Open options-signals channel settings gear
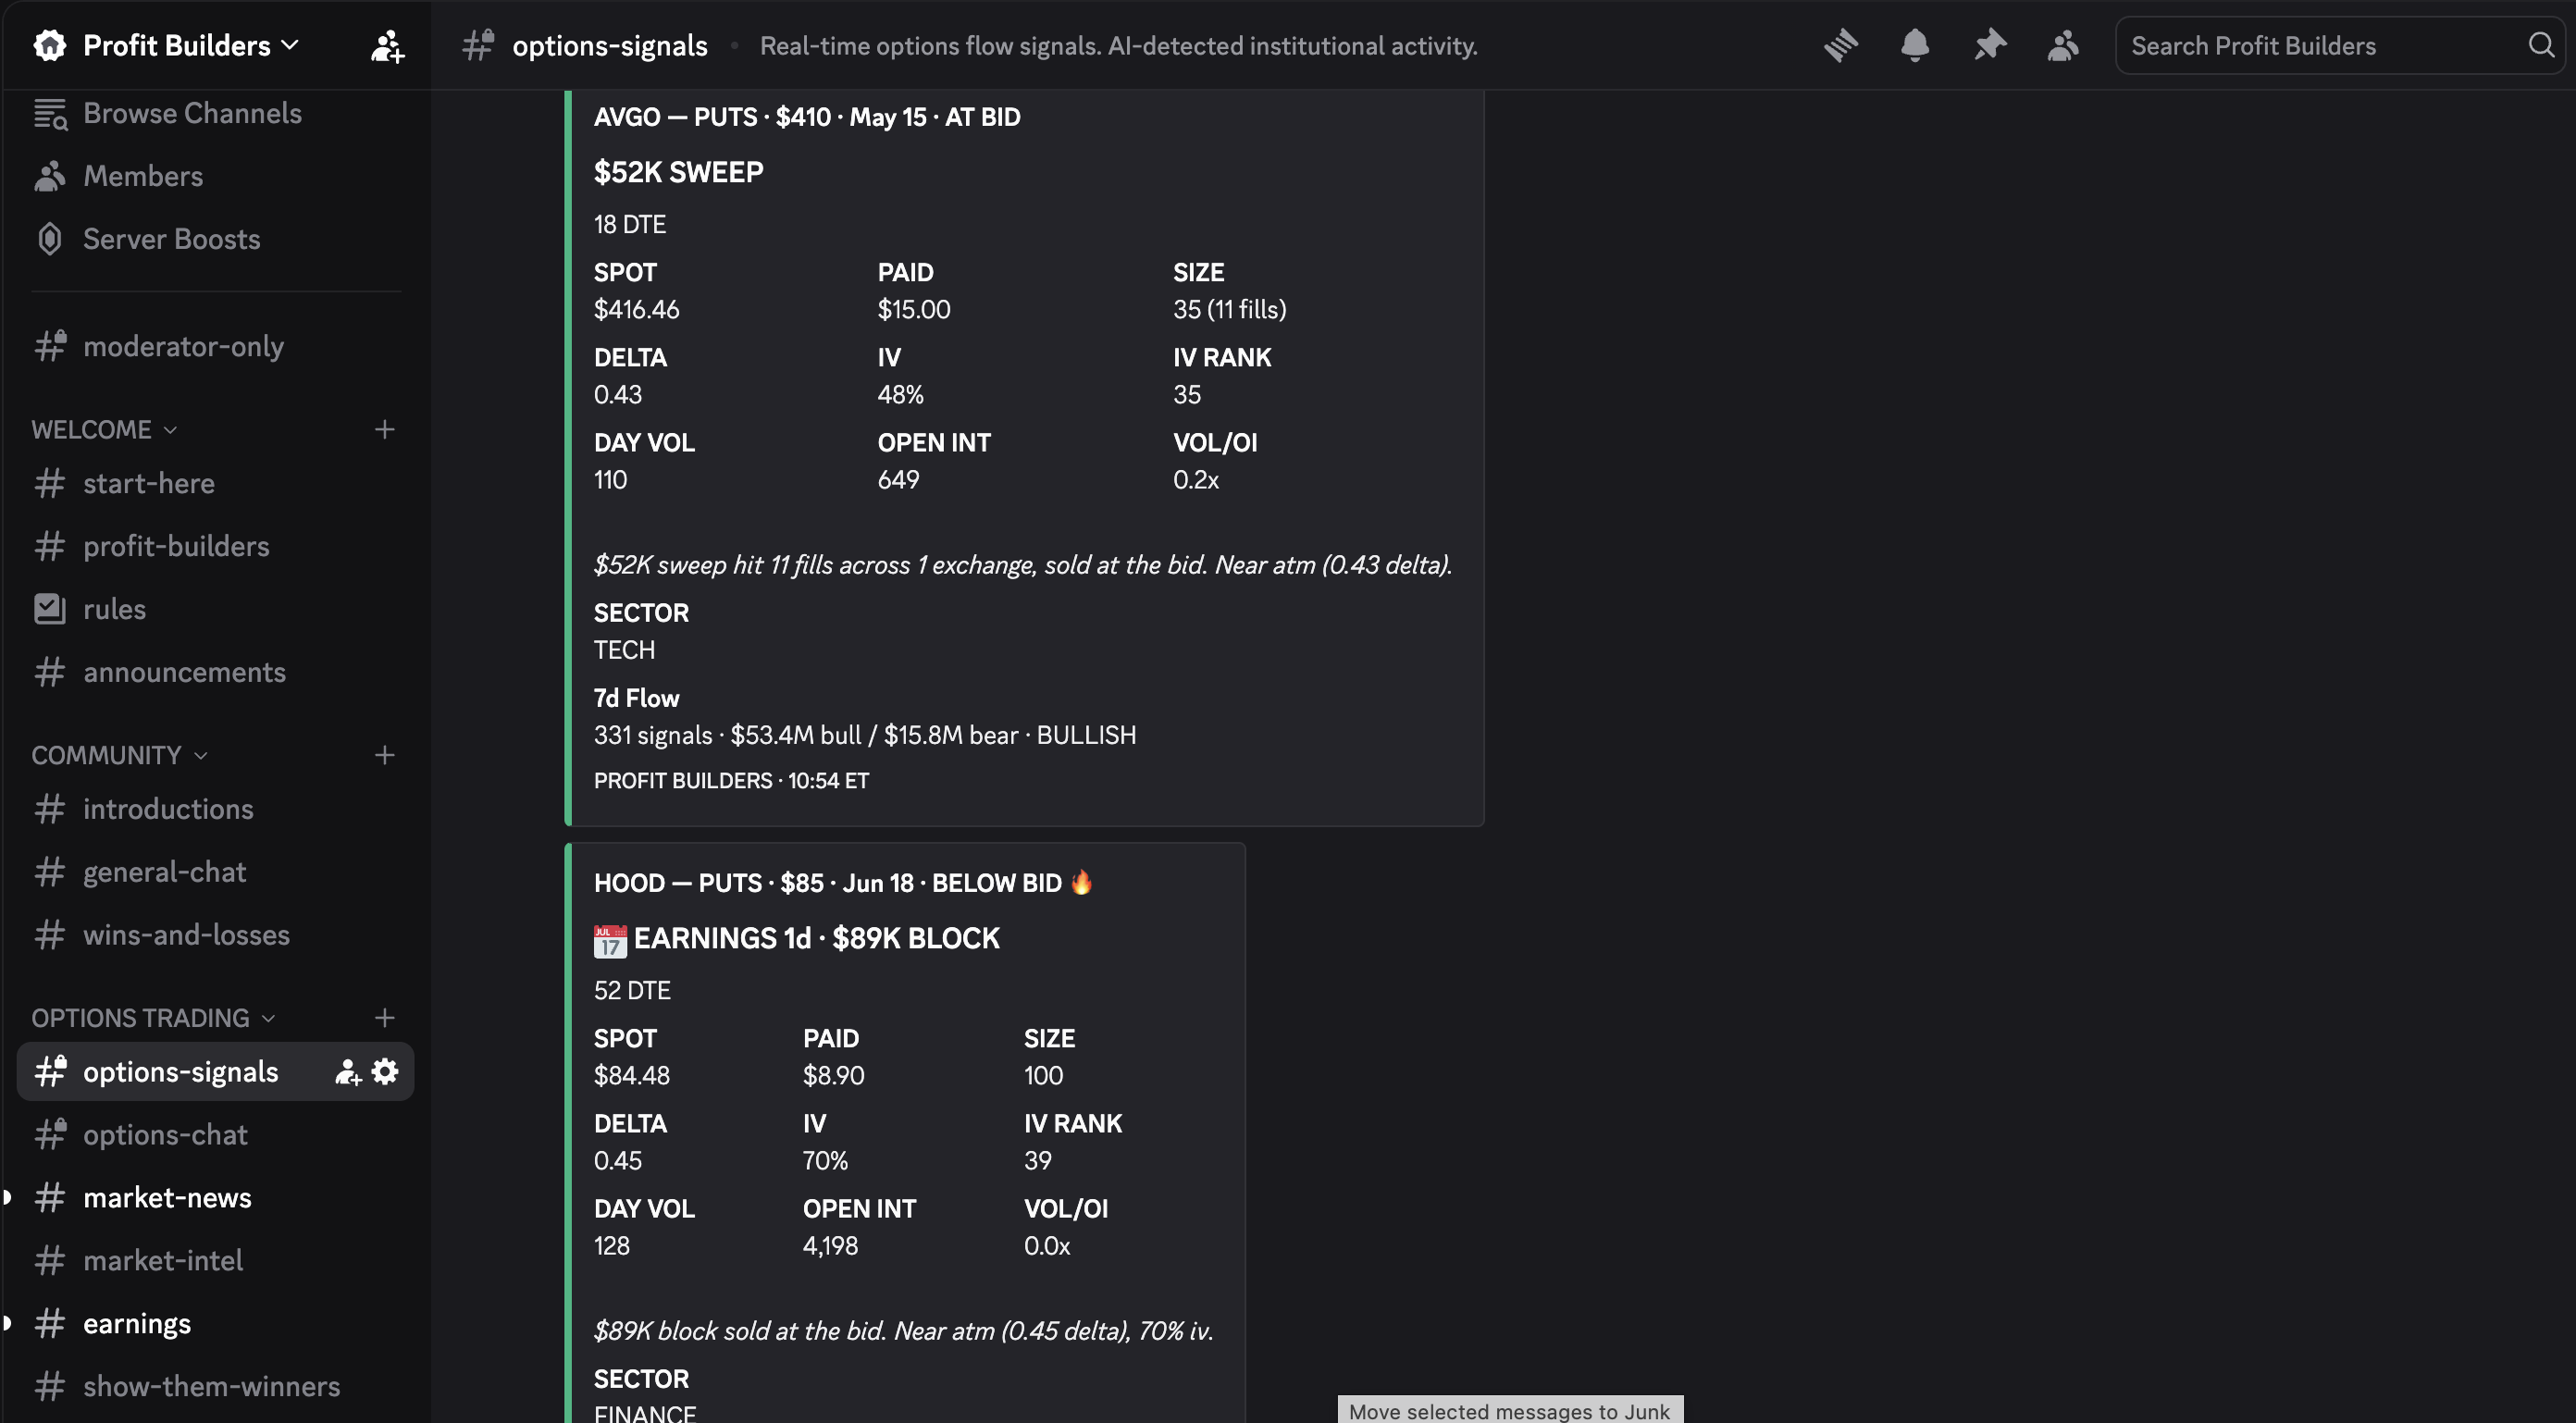 (x=385, y=1072)
